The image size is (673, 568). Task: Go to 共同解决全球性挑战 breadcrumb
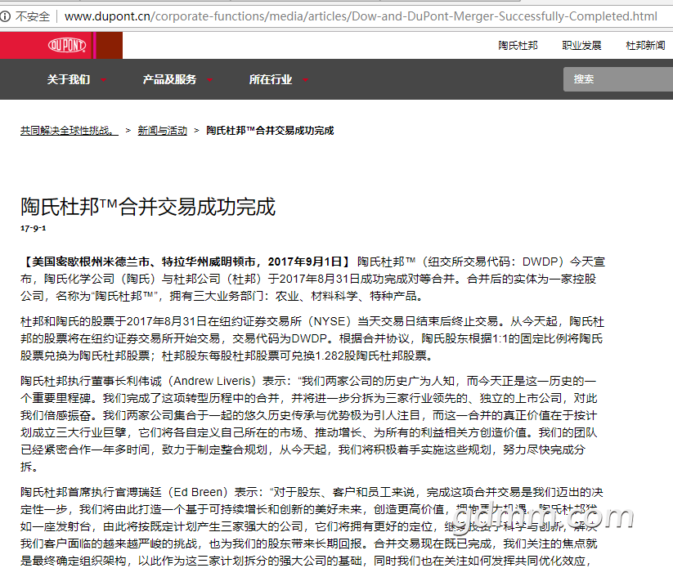pyautogui.click(x=70, y=131)
